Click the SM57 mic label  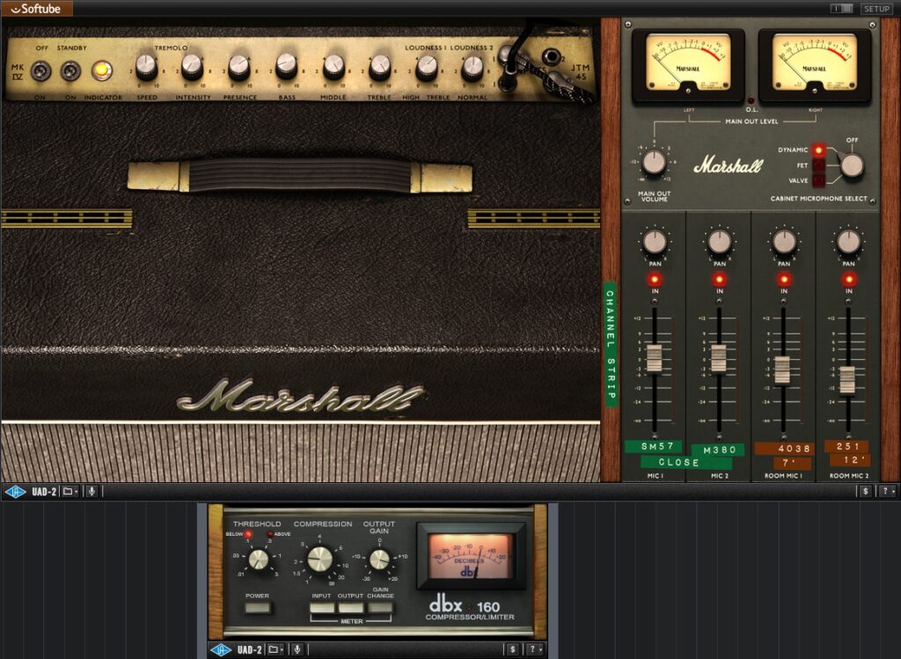click(654, 446)
